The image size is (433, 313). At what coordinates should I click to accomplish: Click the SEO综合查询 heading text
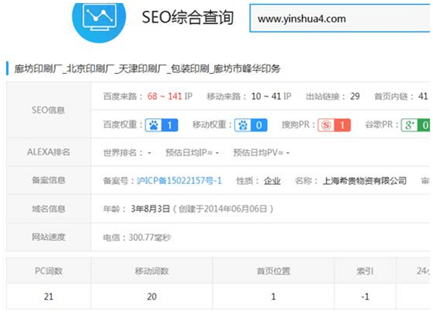pyautogui.click(x=188, y=17)
